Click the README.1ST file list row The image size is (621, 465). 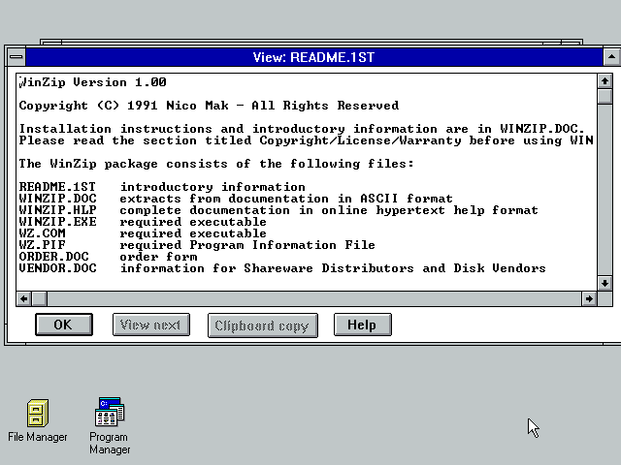tap(162, 187)
